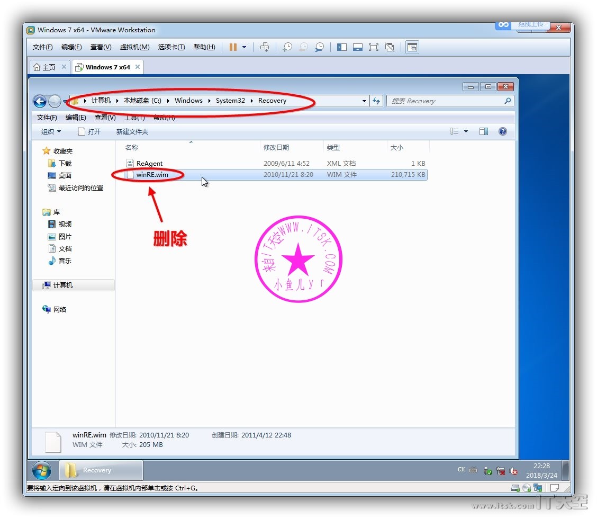Enter VMware full screen mode
This screenshot has width=597, height=519.
(374, 47)
